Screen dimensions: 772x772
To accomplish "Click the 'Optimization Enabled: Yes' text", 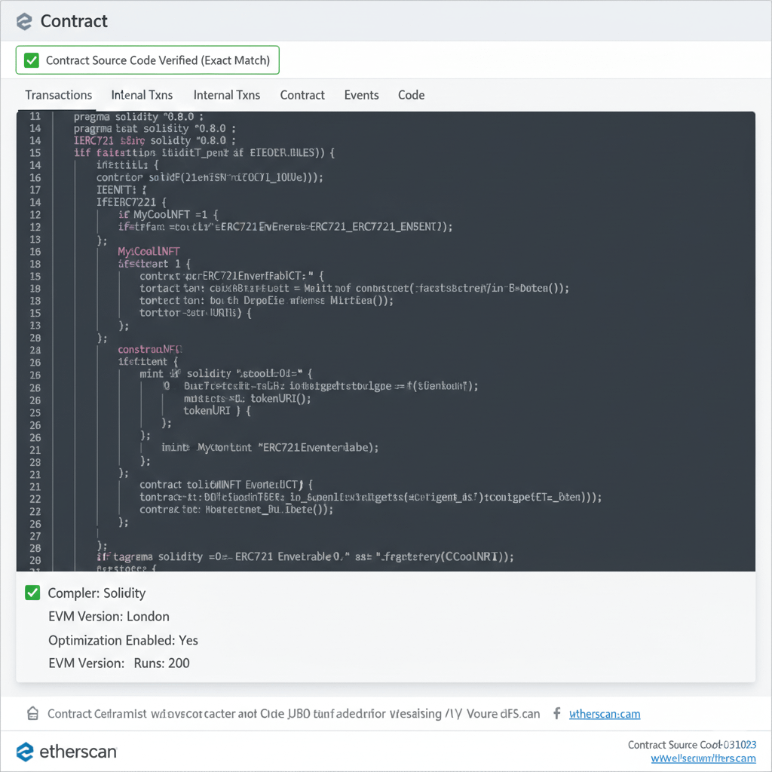I will (x=123, y=640).
